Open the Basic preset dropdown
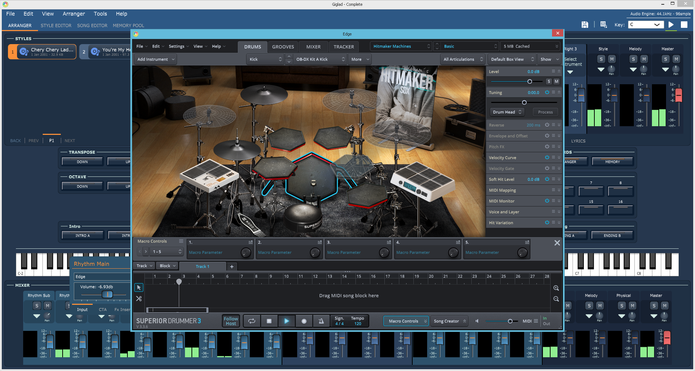This screenshot has height=371, width=695. point(470,46)
